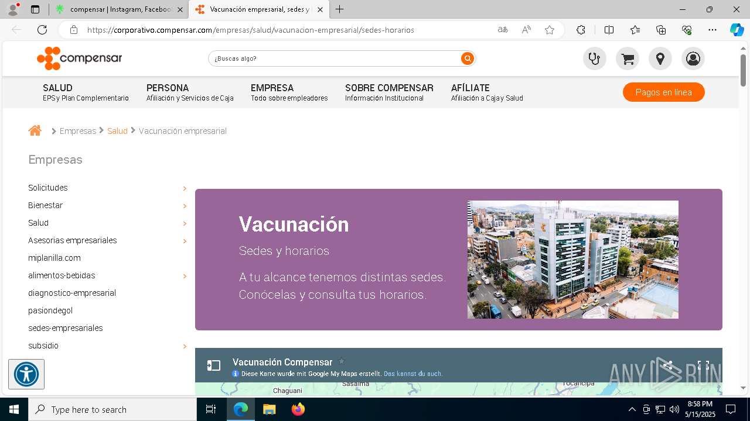The width and height of the screenshot is (750, 421).
Task: Open the location pin icon
Action: pyautogui.click(x=660, y=58)
